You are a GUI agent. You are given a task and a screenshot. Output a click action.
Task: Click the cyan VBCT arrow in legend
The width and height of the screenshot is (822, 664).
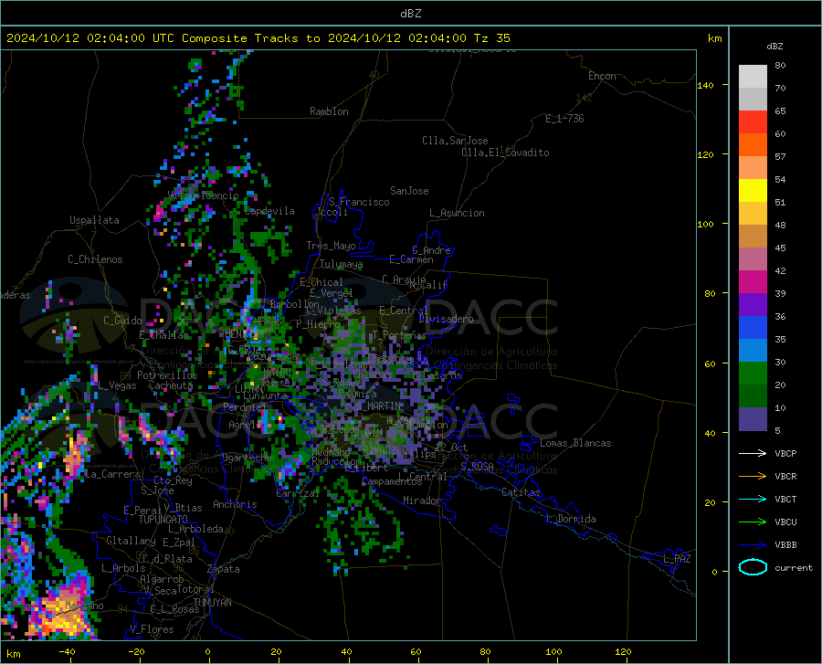point(753,499)
